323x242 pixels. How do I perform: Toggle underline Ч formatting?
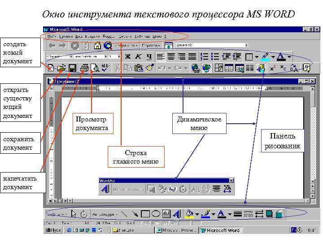149,56
